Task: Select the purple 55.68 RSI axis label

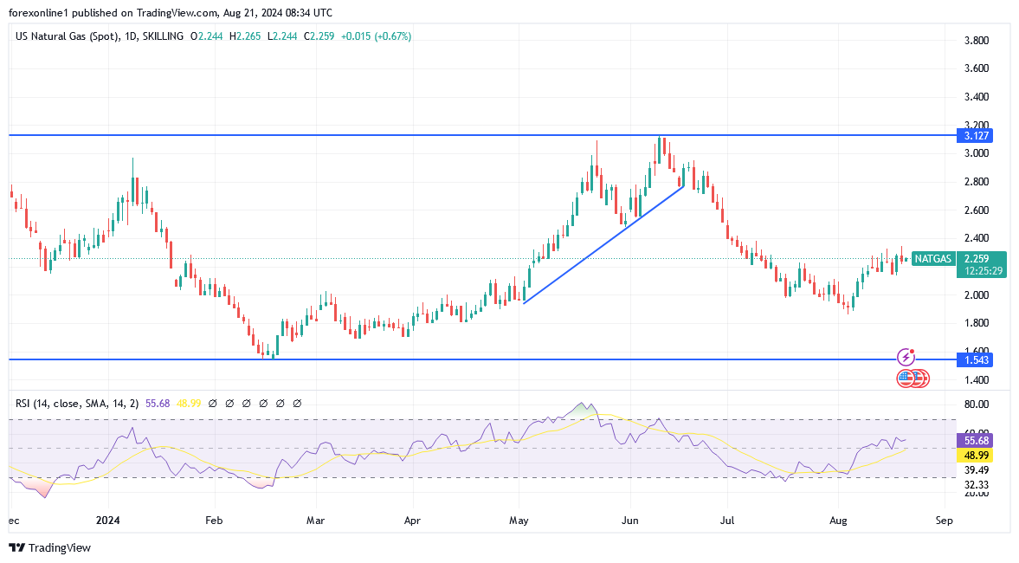Action: [x=975, y=441]
